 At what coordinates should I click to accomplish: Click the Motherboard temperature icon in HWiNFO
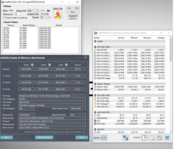click(95, 118)
